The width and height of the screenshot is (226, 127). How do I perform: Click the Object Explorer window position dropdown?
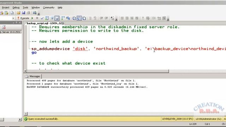click(x=13, y=23)
